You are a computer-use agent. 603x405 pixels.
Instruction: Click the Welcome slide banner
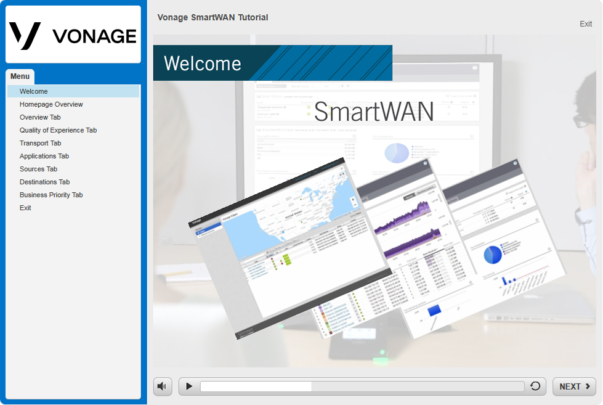273,63
